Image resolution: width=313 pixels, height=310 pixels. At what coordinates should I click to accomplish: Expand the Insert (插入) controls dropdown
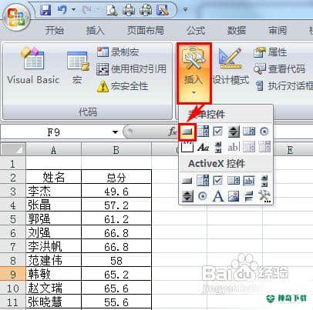[194, 73]
